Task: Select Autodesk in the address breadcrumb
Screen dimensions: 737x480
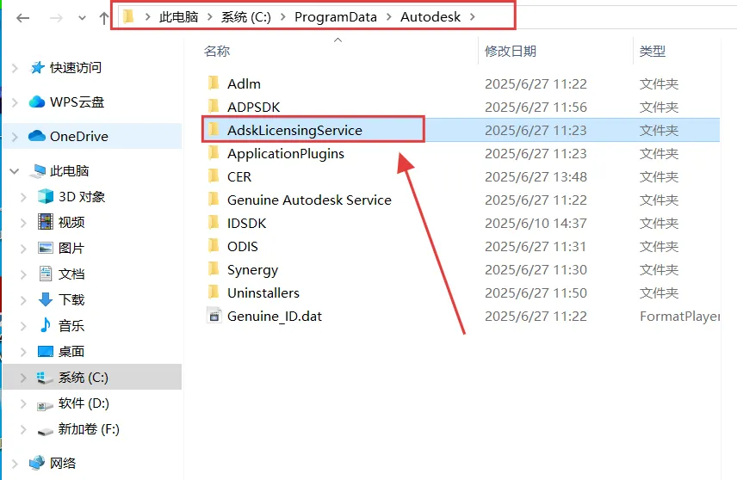Action: pyautogui.click(x=430, y=17)
